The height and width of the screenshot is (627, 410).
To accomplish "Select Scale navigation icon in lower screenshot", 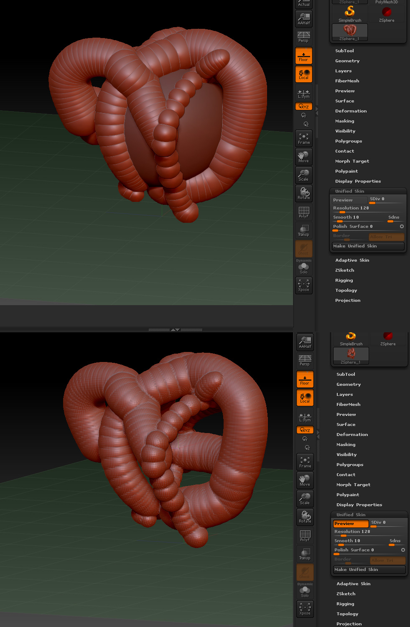I will (x=305, y=499).
